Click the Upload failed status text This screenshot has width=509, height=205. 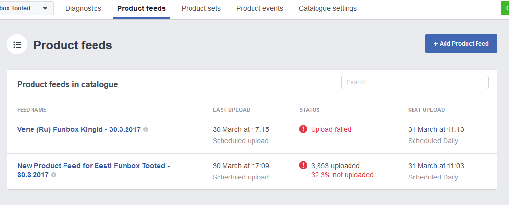(331, 130)
